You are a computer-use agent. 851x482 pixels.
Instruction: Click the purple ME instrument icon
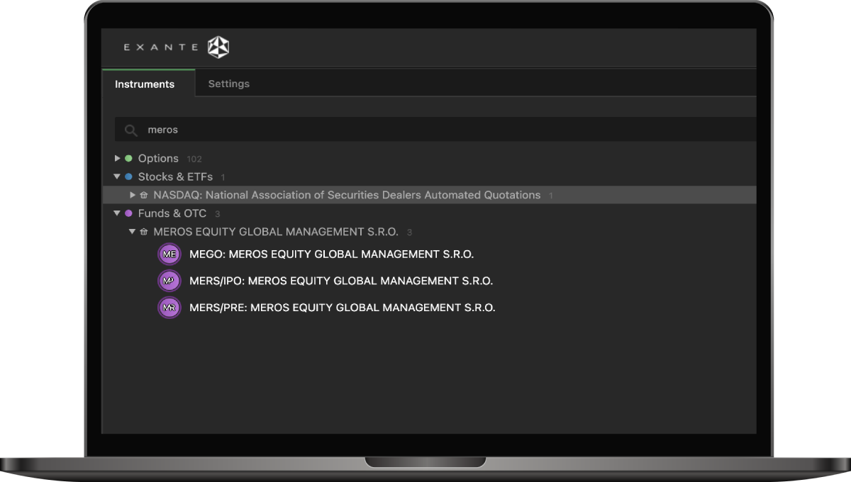pyautogui.click(x=169, y=254)
